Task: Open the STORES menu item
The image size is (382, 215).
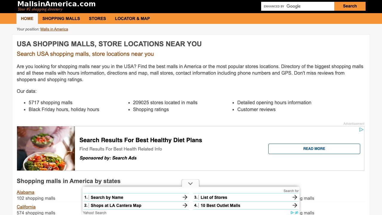Action: 97,19
